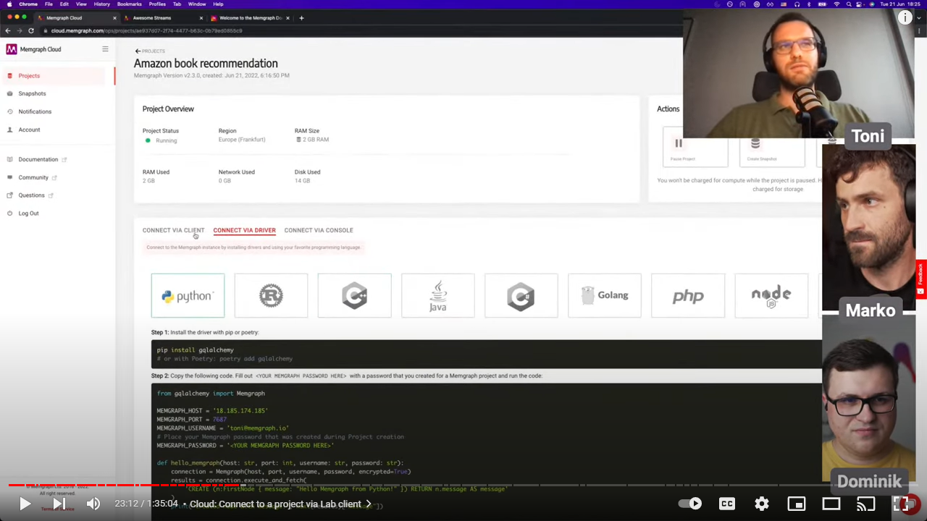This screenshot has width=927, height=521.
Task: Open video settings gear
Action: point(762,504)
